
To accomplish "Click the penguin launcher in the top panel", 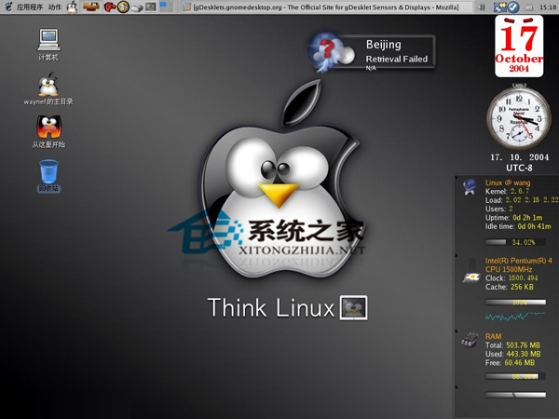I will (73, 7).
